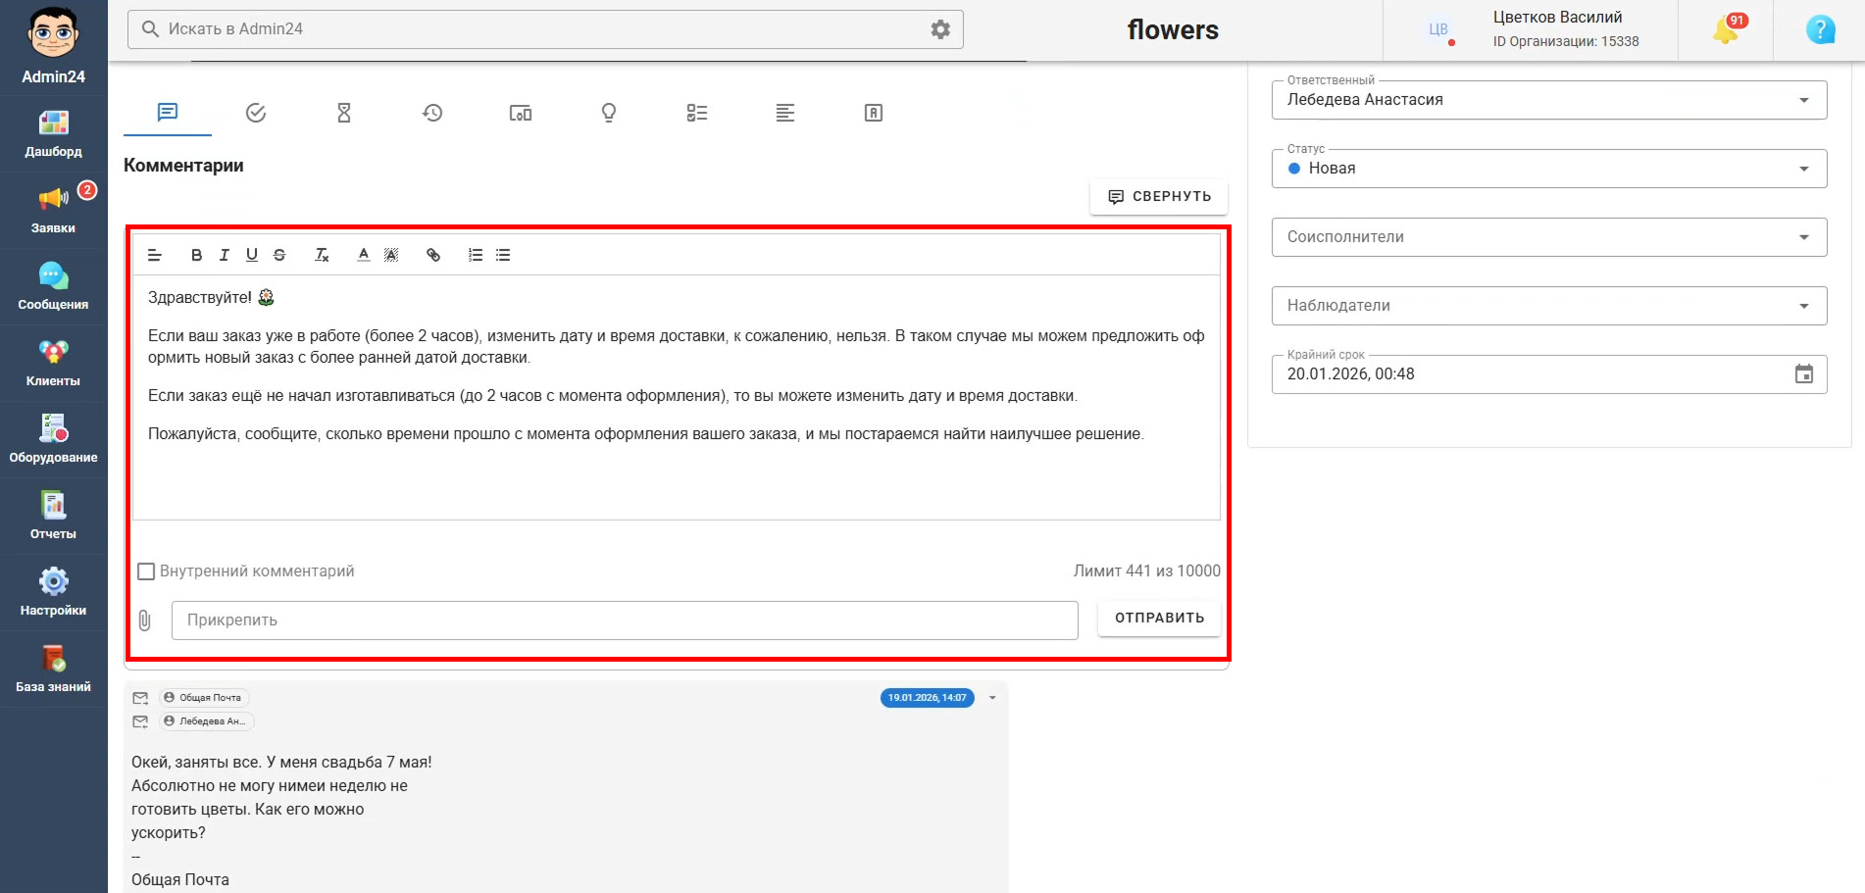Insert a hyperlink in the comment

[433, 255]
